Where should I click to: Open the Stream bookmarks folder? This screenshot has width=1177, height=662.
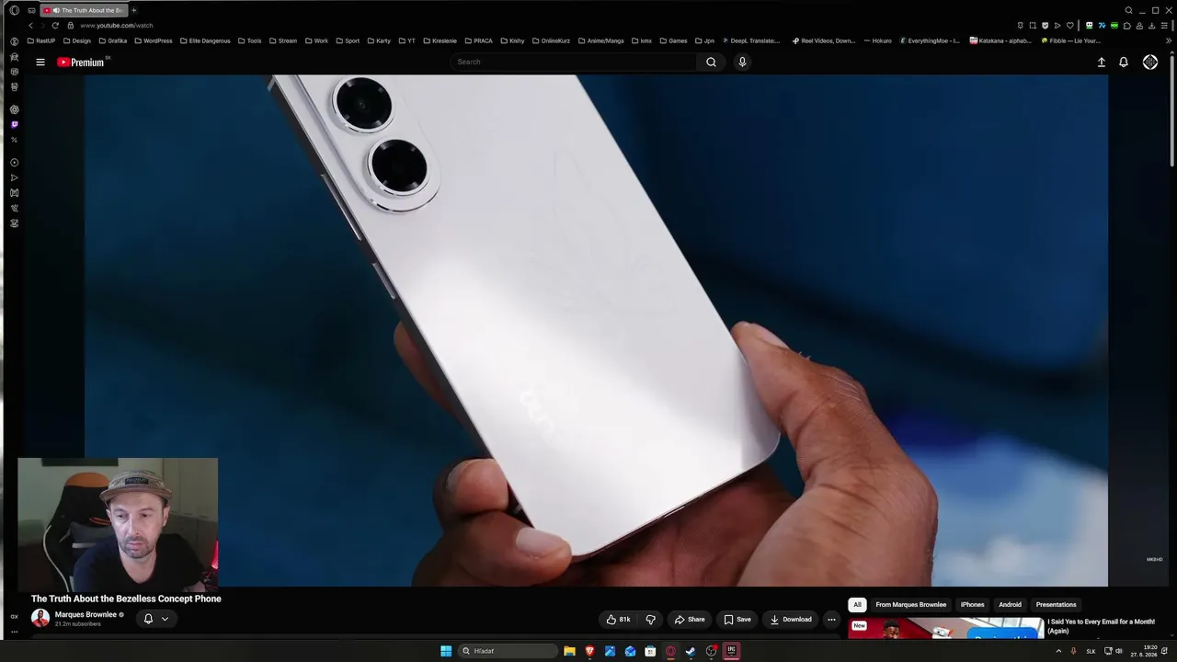click(x=283, y=40)
